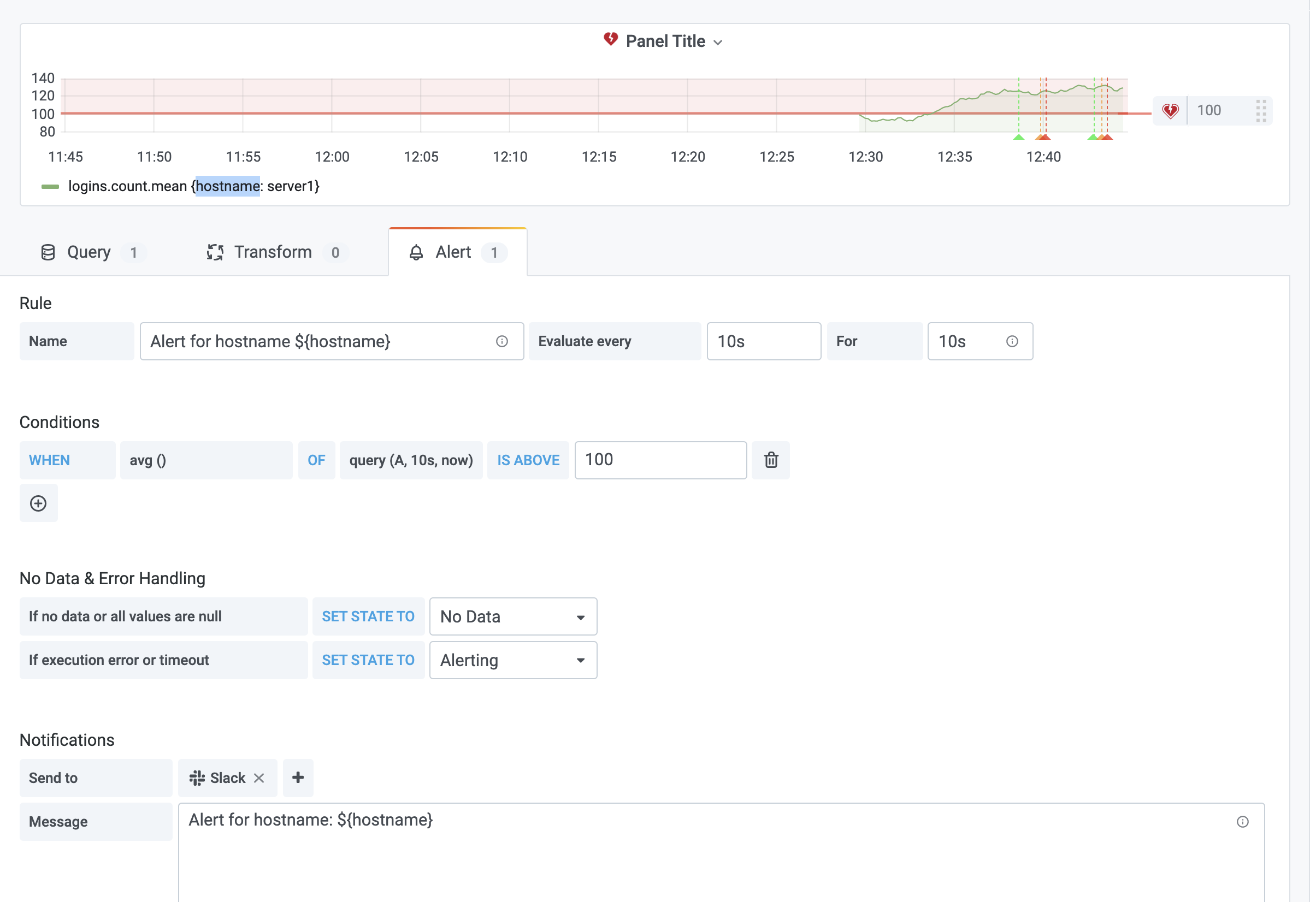
Task: Switch to the Query tab
Action: pos(90,252)
